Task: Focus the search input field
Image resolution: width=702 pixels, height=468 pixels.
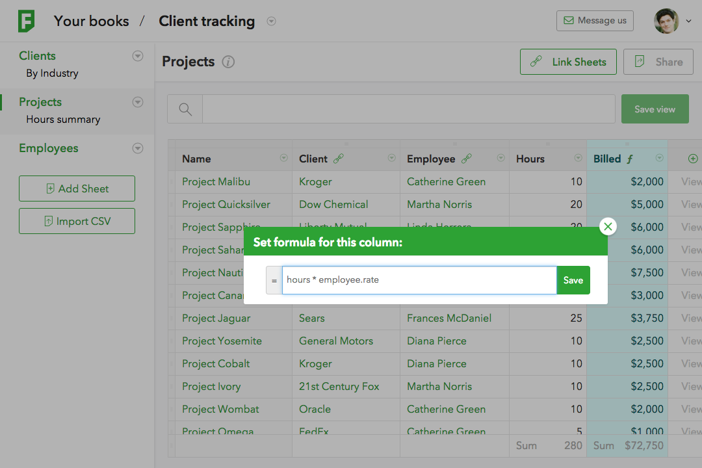Action: click(409, 109)
